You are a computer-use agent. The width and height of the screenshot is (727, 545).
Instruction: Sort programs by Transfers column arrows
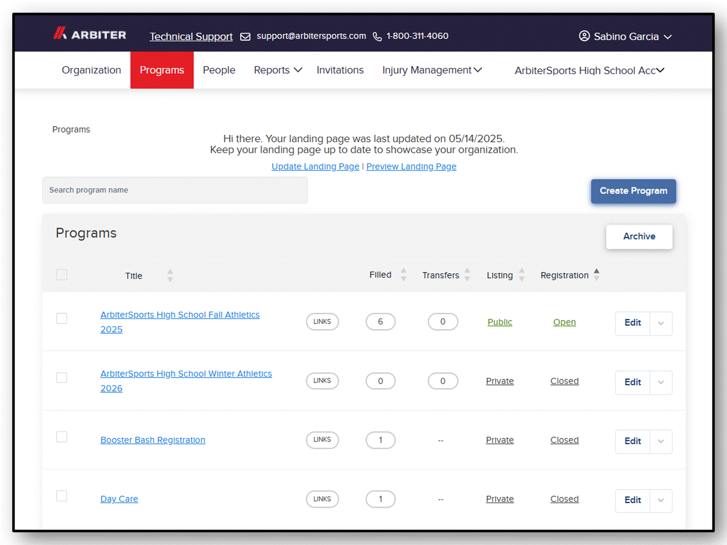tap(468, 275)
